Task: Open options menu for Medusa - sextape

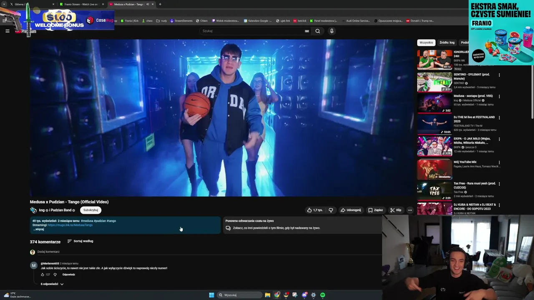Action: (x=499, y=96)
